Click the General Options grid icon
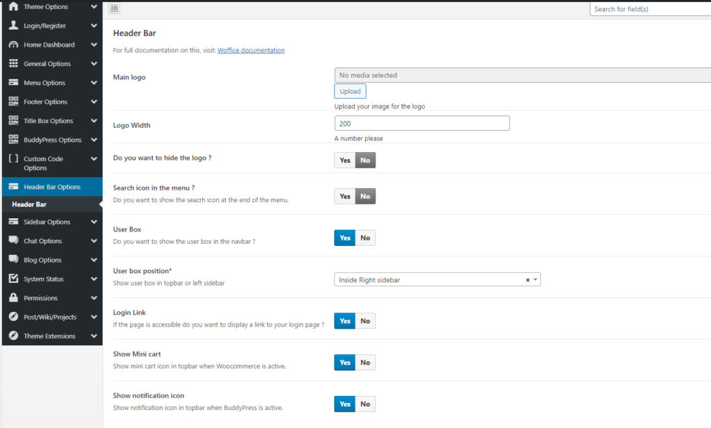 click(13, 64)
